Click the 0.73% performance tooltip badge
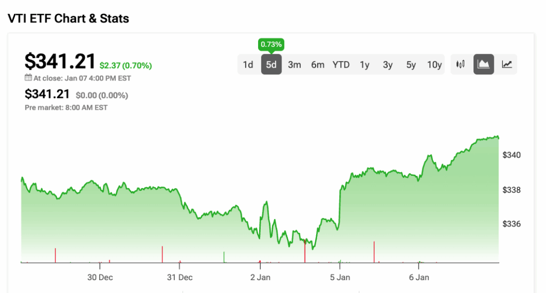546x293 pixels. tap(271, 43)
